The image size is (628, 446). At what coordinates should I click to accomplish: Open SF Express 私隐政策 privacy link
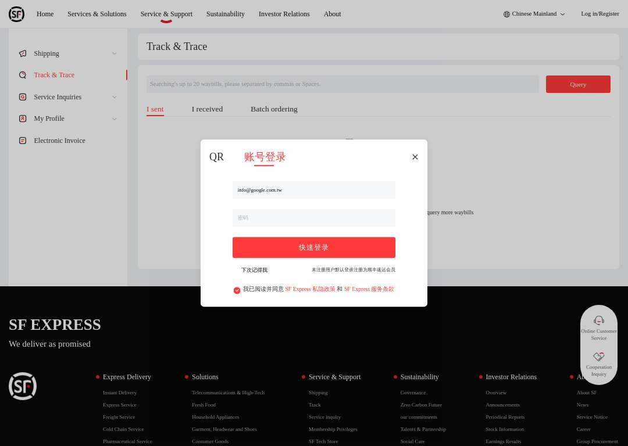(310, 289)
